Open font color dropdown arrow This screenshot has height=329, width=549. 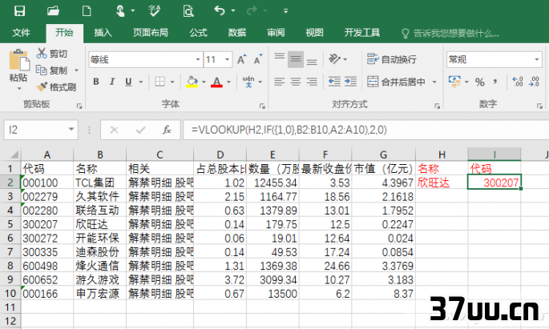click(228, 82)
